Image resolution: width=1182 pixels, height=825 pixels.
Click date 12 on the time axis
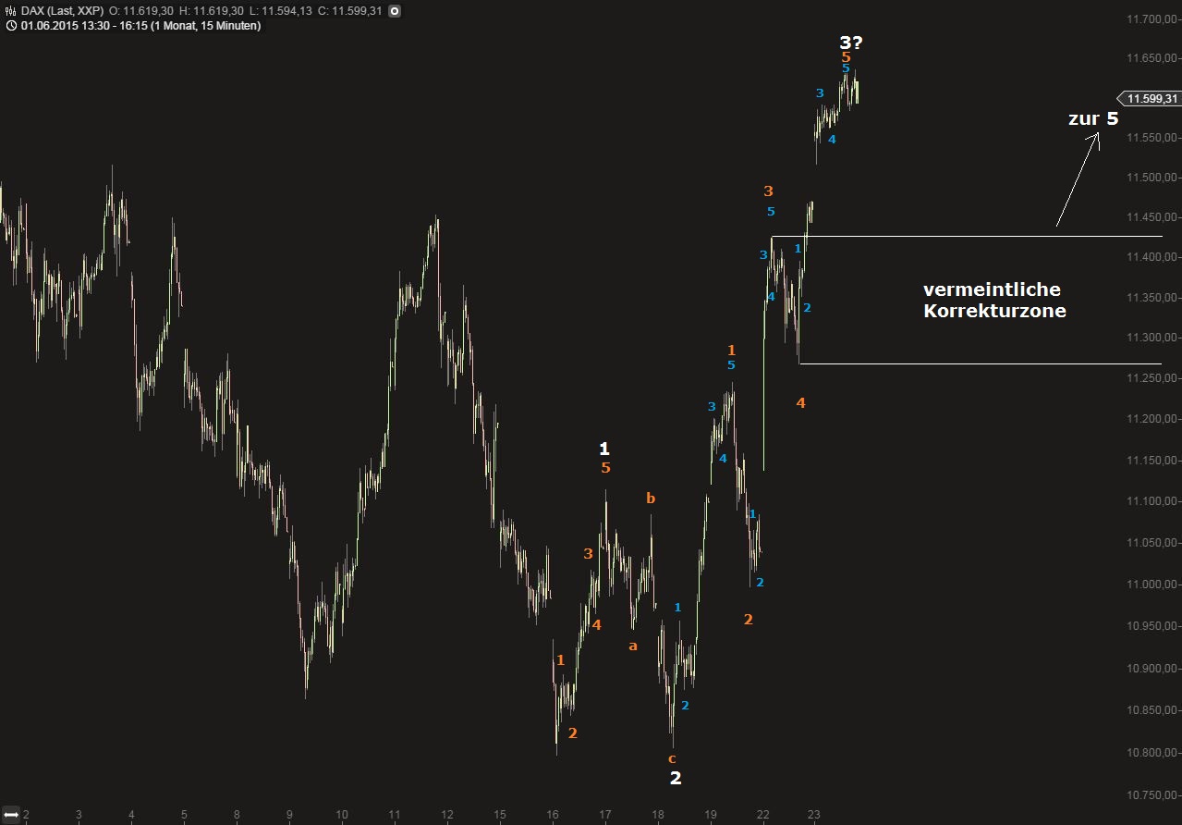tap(446, 815)
